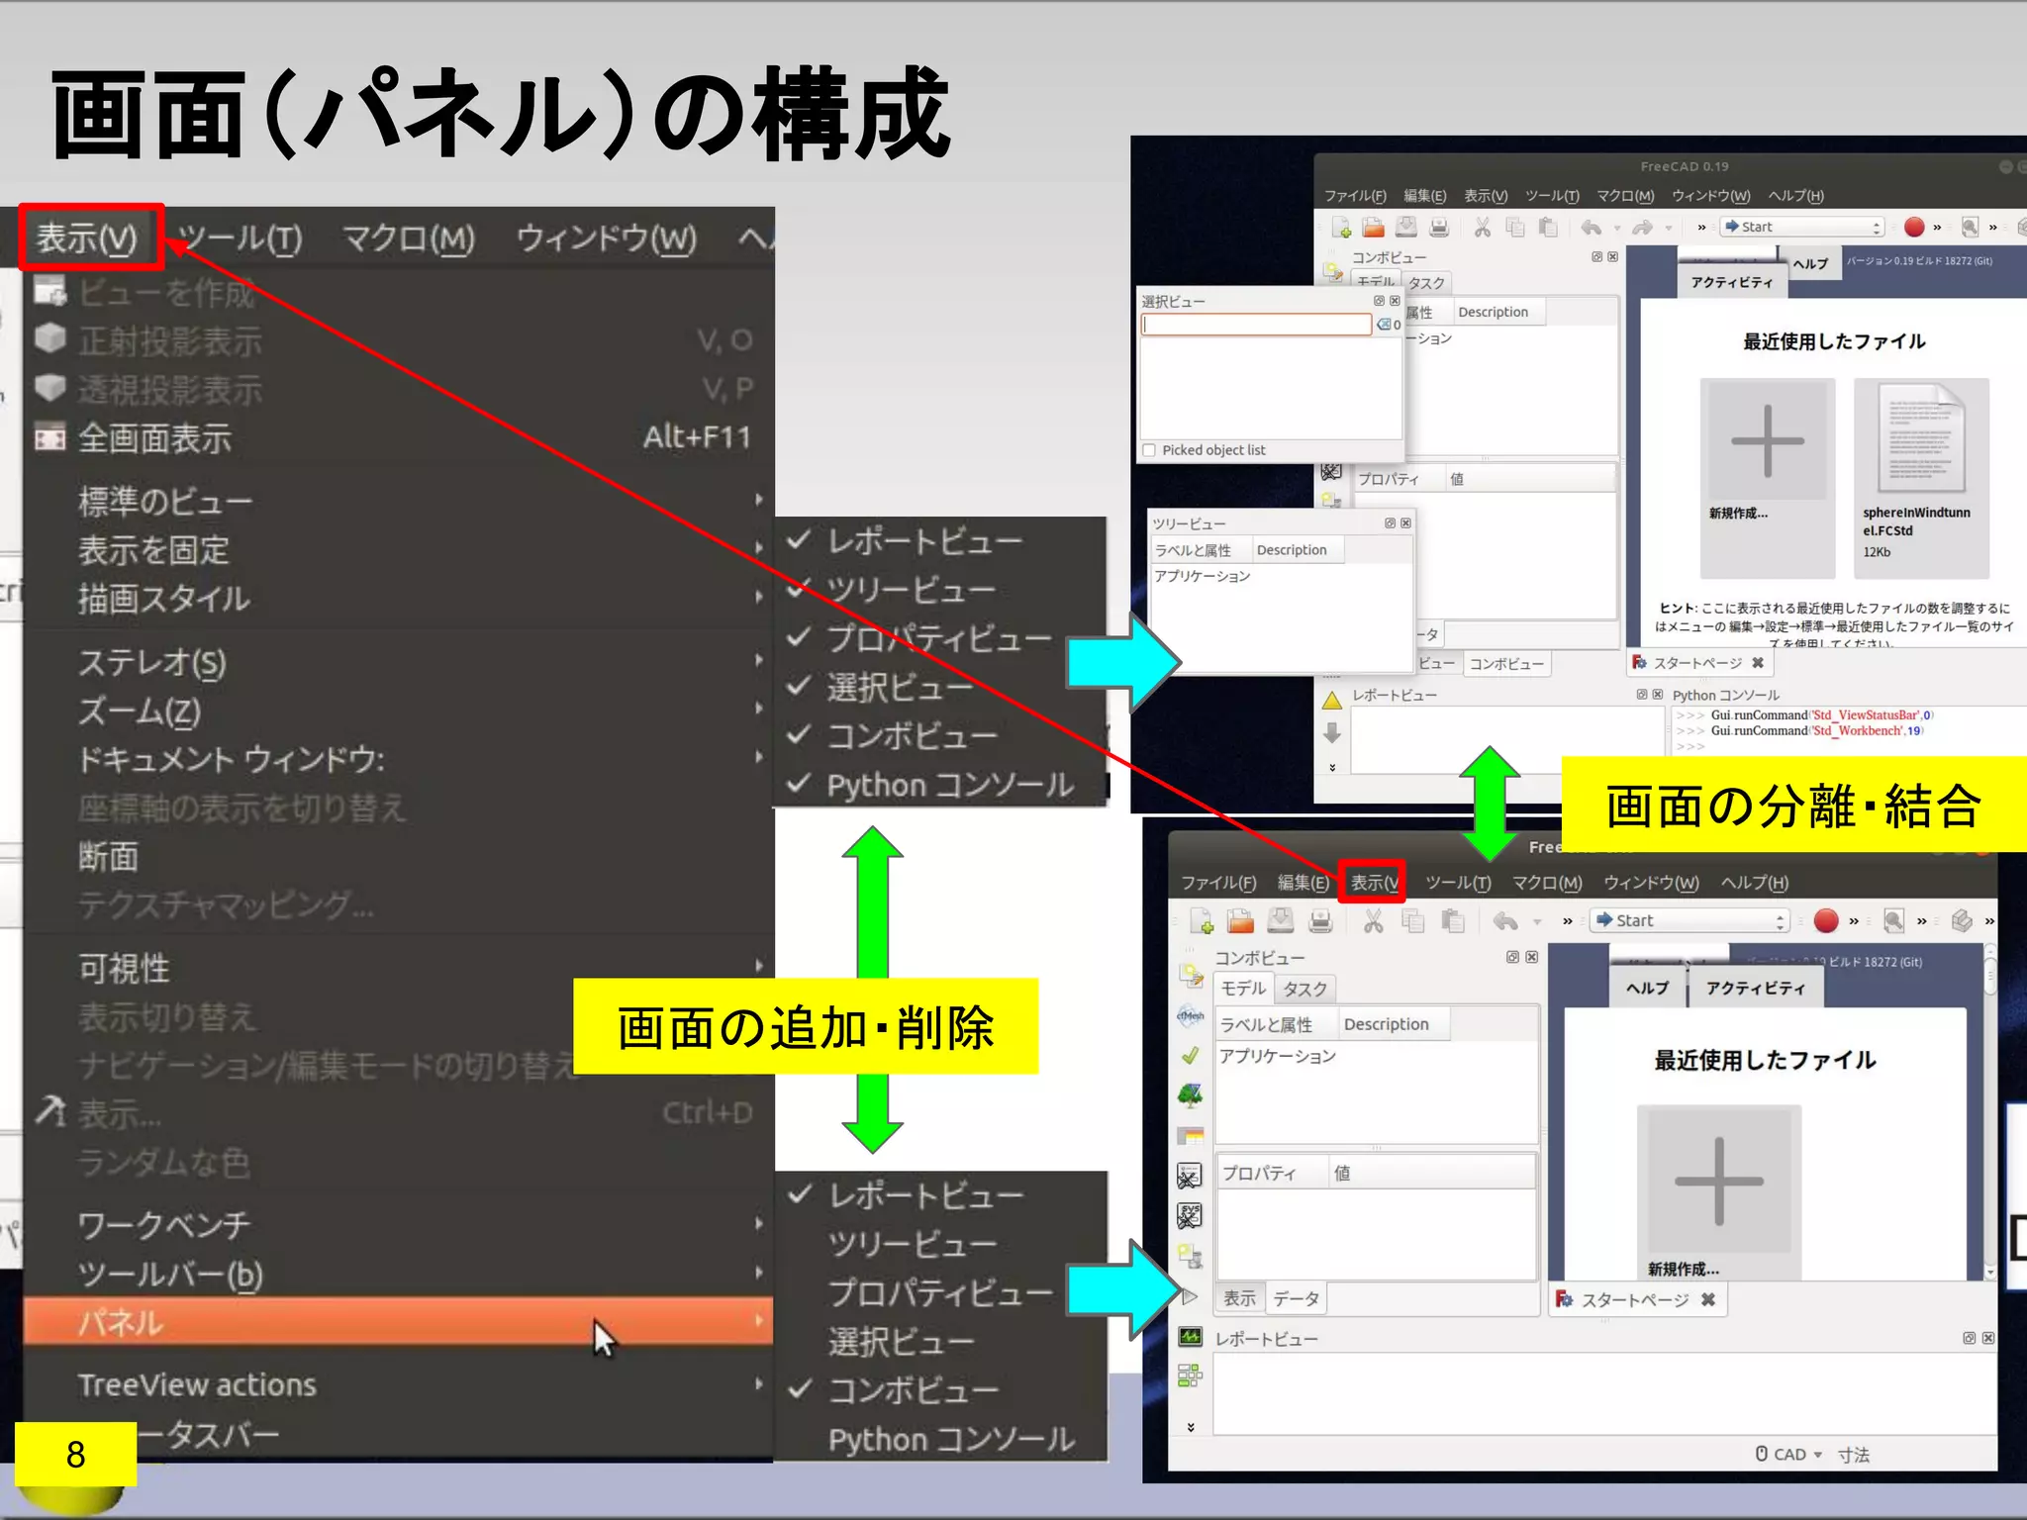Click search field in 選択ビュー panel

[1255, 325]
